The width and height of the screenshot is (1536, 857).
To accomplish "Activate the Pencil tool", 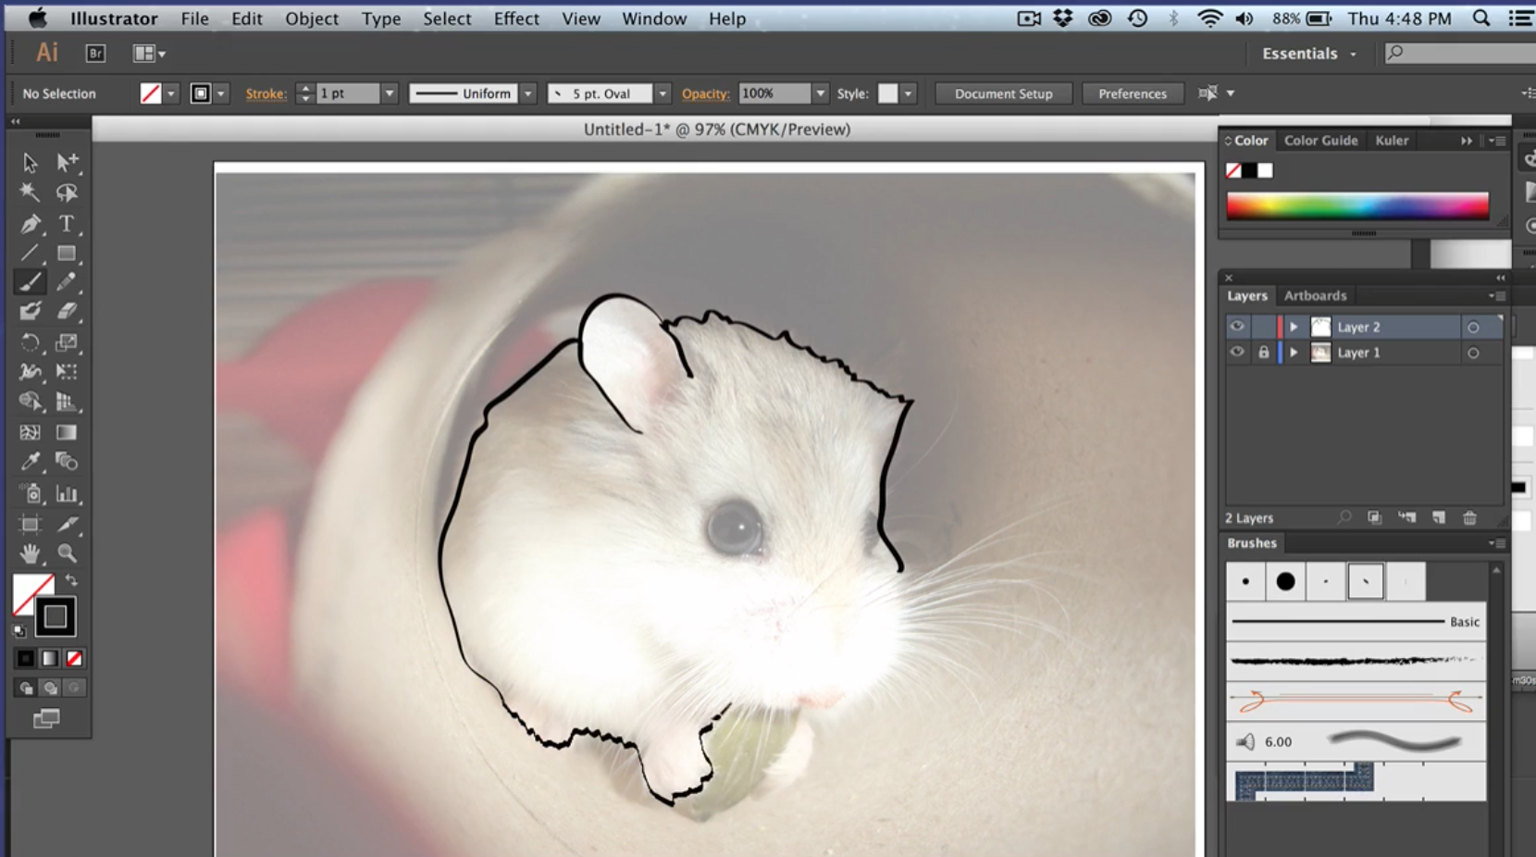I will [x=67, y=282].
